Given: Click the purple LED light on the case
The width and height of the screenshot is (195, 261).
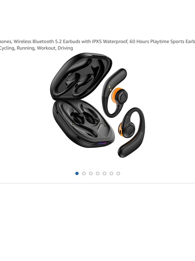Looking at the screenshot, I should coord(102,143).
